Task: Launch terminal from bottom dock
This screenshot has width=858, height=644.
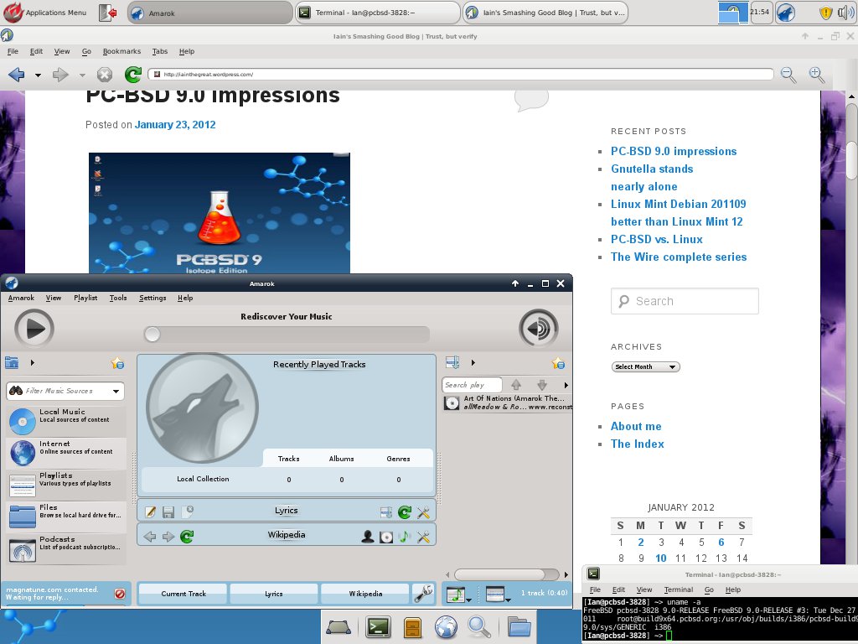Action: click(378, 627)
